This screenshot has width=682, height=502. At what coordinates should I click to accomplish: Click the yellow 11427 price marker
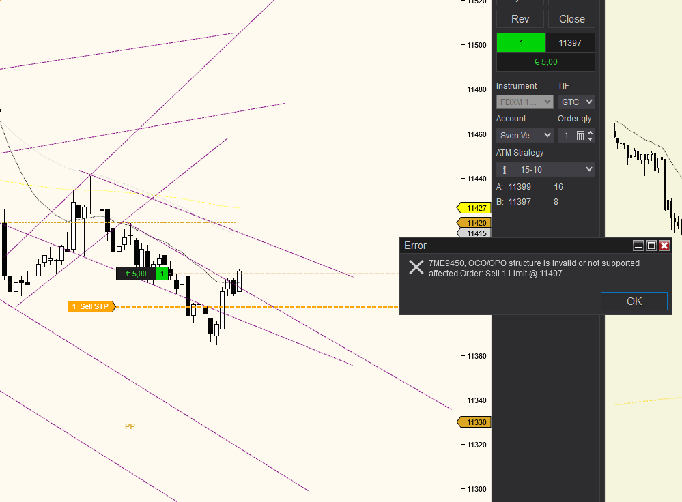coord(474,208)
